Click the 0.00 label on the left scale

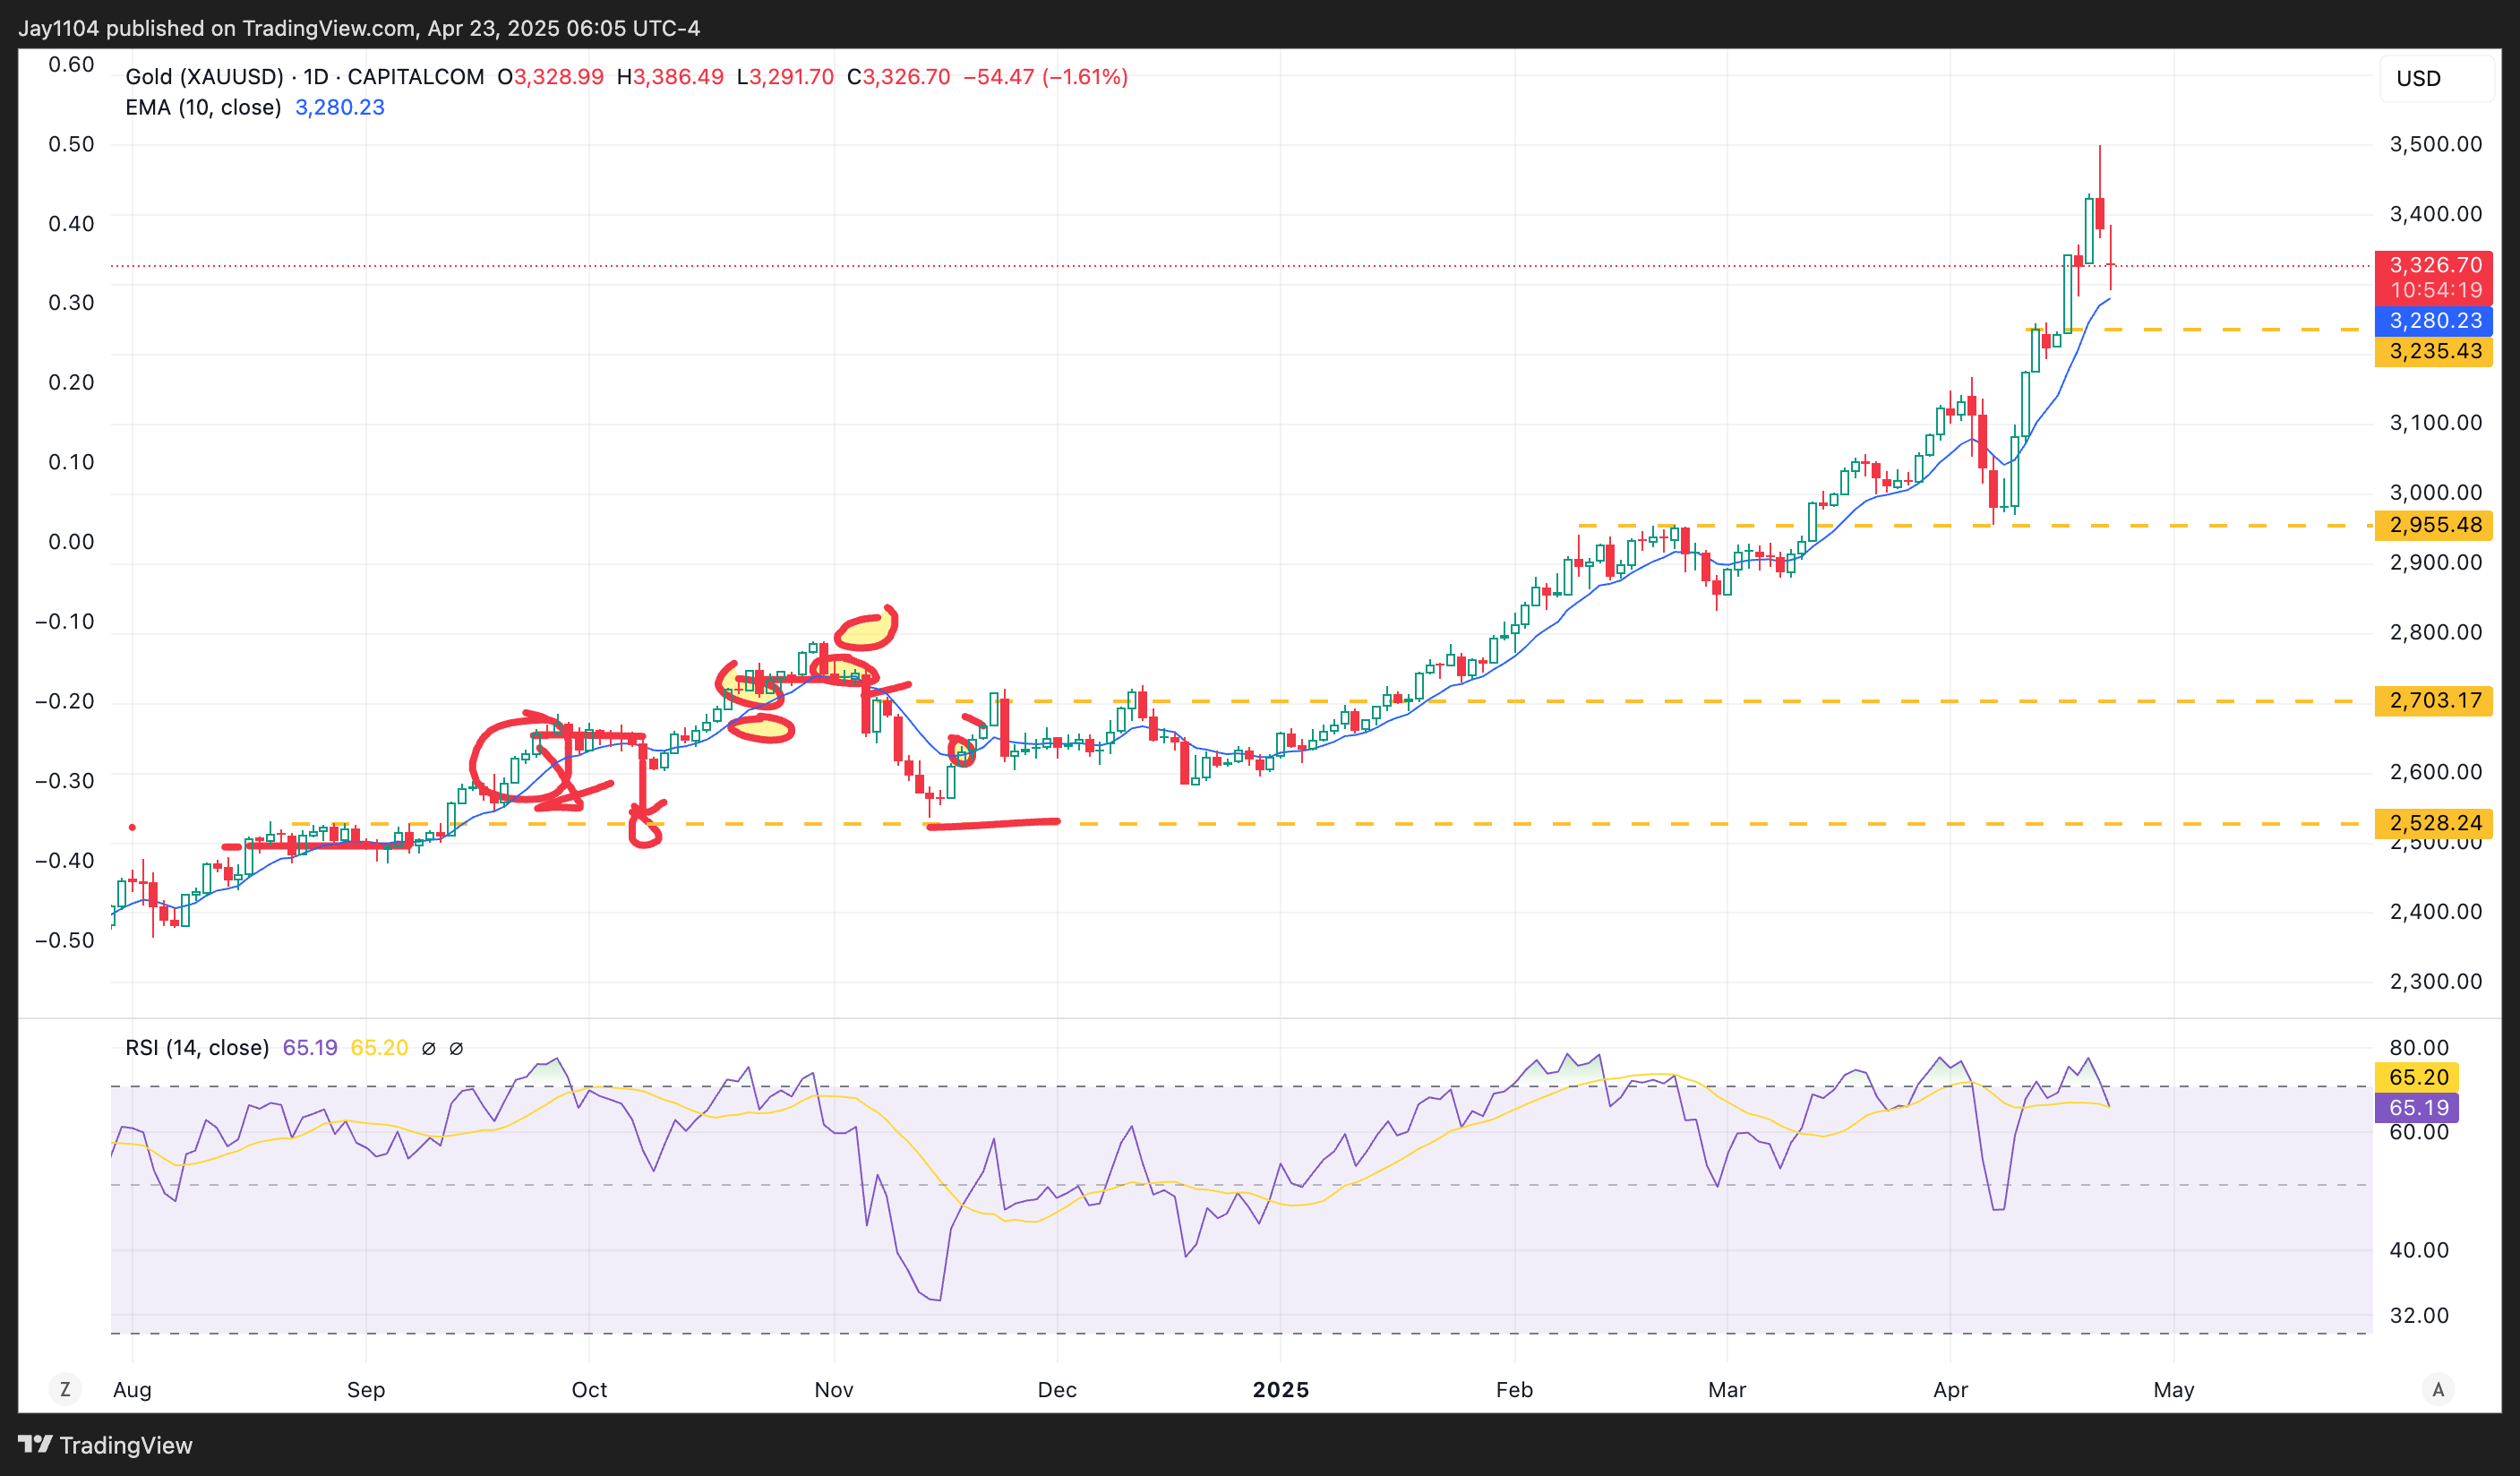pos(71,542)
